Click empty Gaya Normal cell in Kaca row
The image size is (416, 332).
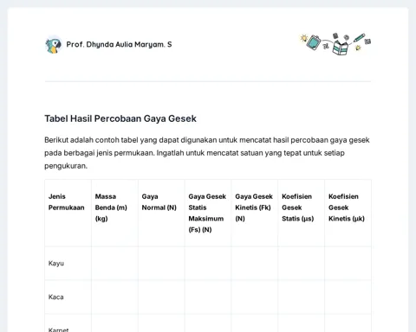tap(161, 297)
